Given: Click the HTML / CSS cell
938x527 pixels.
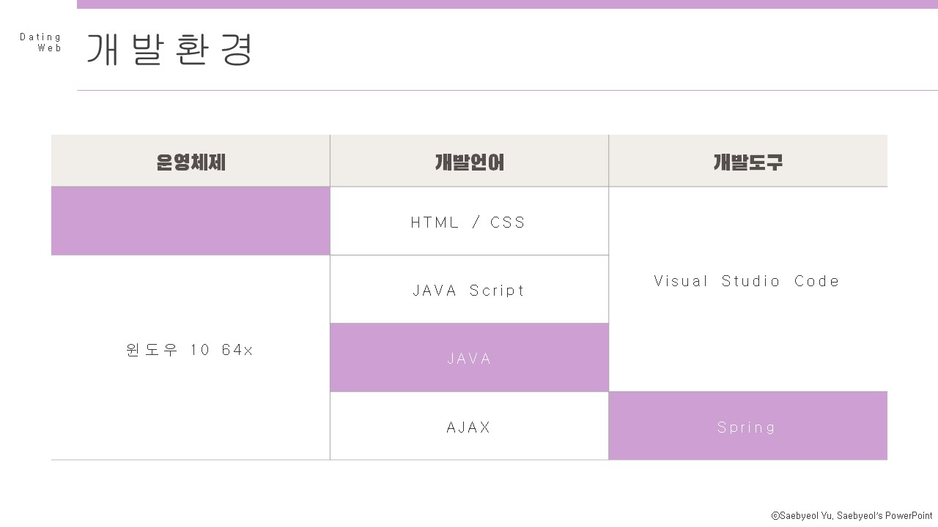Looking at the screenshot, I should 469,221.
